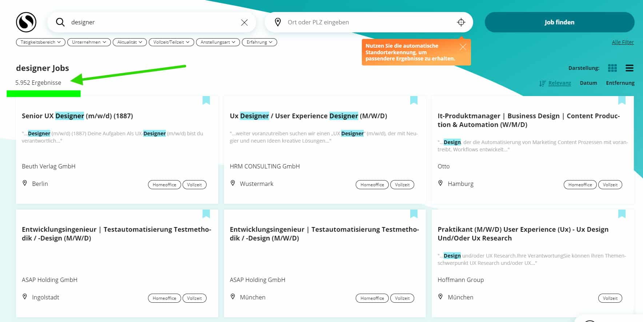Viewport: 643px width, 322px height.
Task: Click Homeoffice tag on Beuth Verlag card
Action: 164,185
